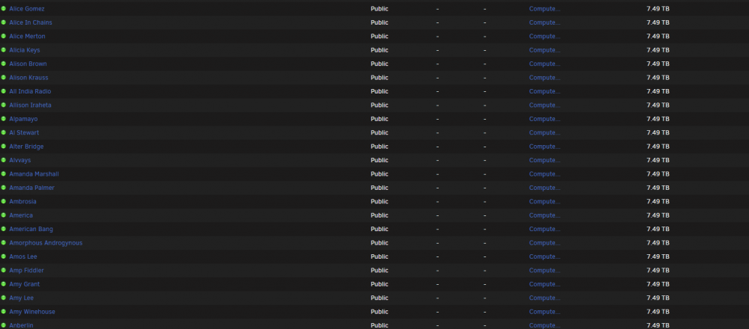This screenshot has width=749, height=329.
Task: Open the Alison Krauss share link
Action: pos(28,78)
